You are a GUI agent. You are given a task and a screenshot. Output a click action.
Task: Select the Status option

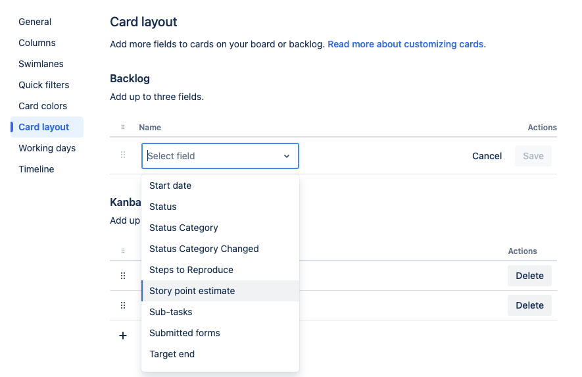[x=163, y=207]
